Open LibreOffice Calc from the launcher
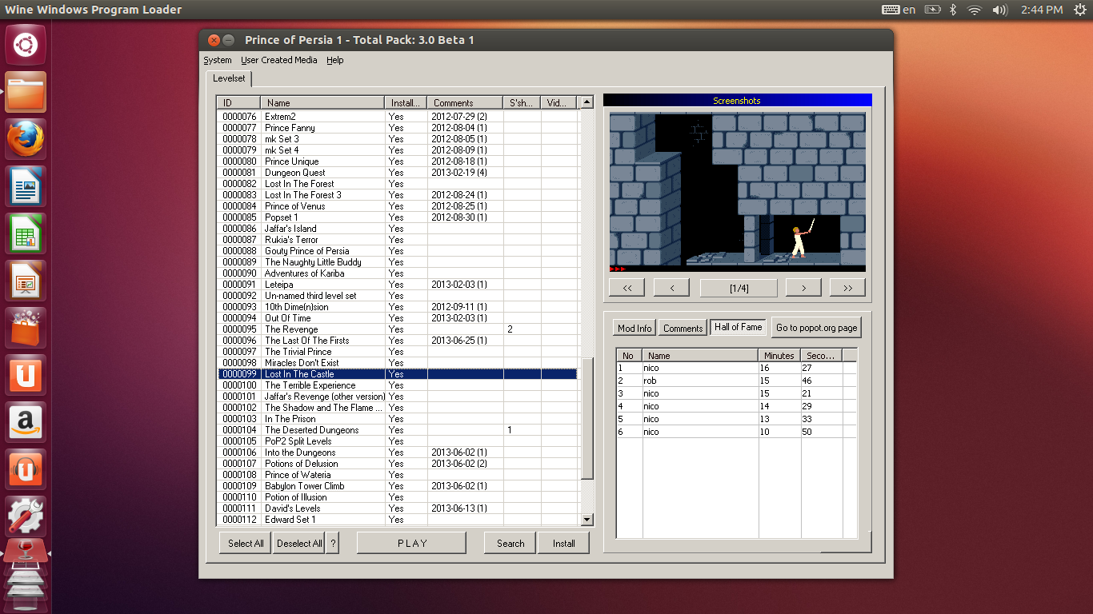Viewport: 1093px width, 614px height. pyautogui.click(x=26, y=233)
